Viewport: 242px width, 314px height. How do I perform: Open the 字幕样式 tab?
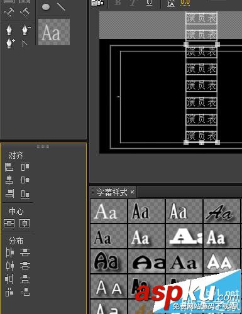tap(112, 192)
